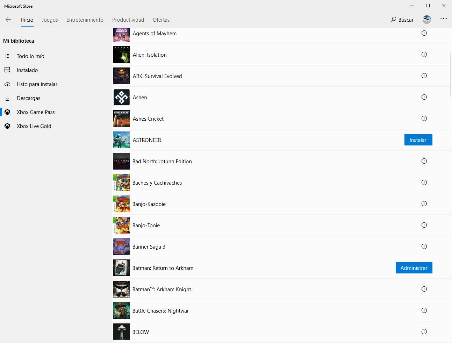Click the info icon for Ashes Cricket
Screen dimensions: 452x343
point(424,119)
